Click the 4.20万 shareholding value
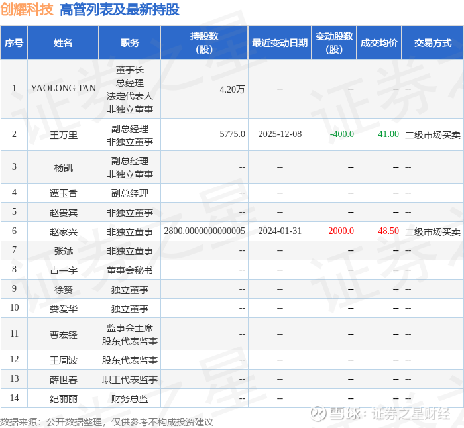The image size is (464, 428). click(x=232, y=89)
